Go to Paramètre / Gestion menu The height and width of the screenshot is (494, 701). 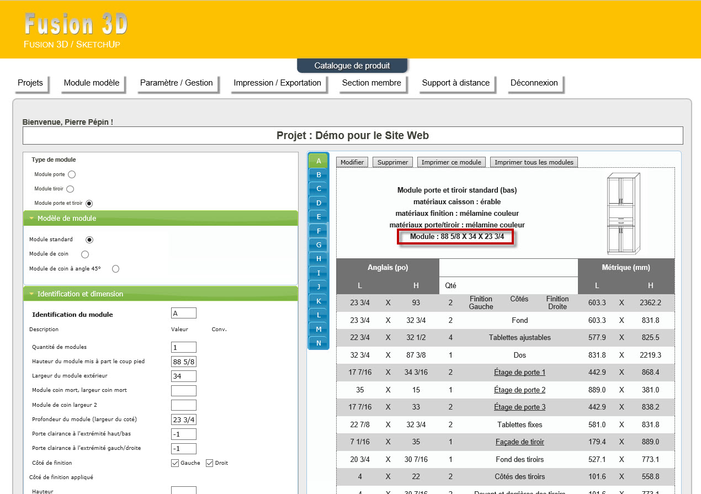pos(176,83)
